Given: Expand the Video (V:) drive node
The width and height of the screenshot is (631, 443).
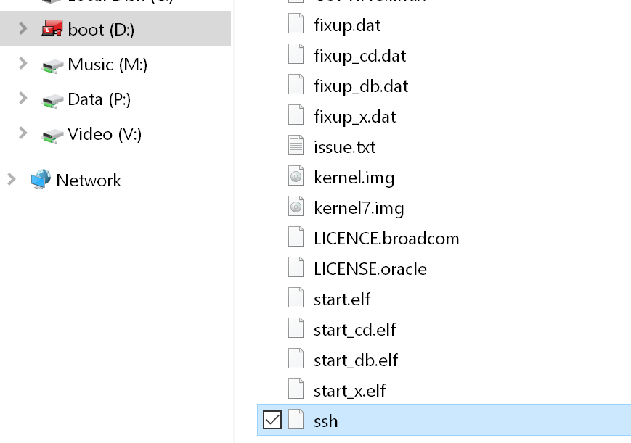Looking at the screenshot, I should pos(23,133).
